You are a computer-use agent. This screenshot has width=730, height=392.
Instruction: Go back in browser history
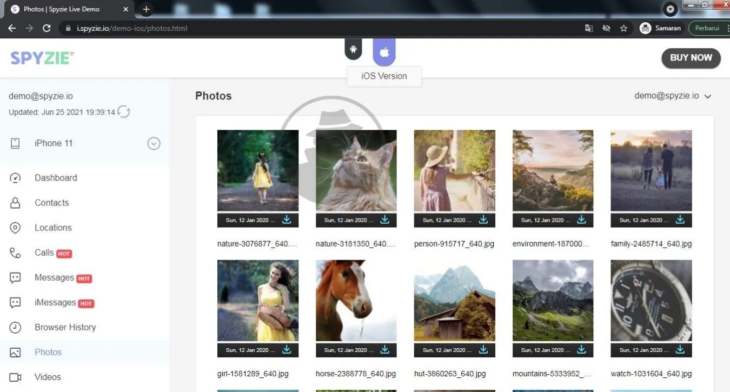[12, 28]
